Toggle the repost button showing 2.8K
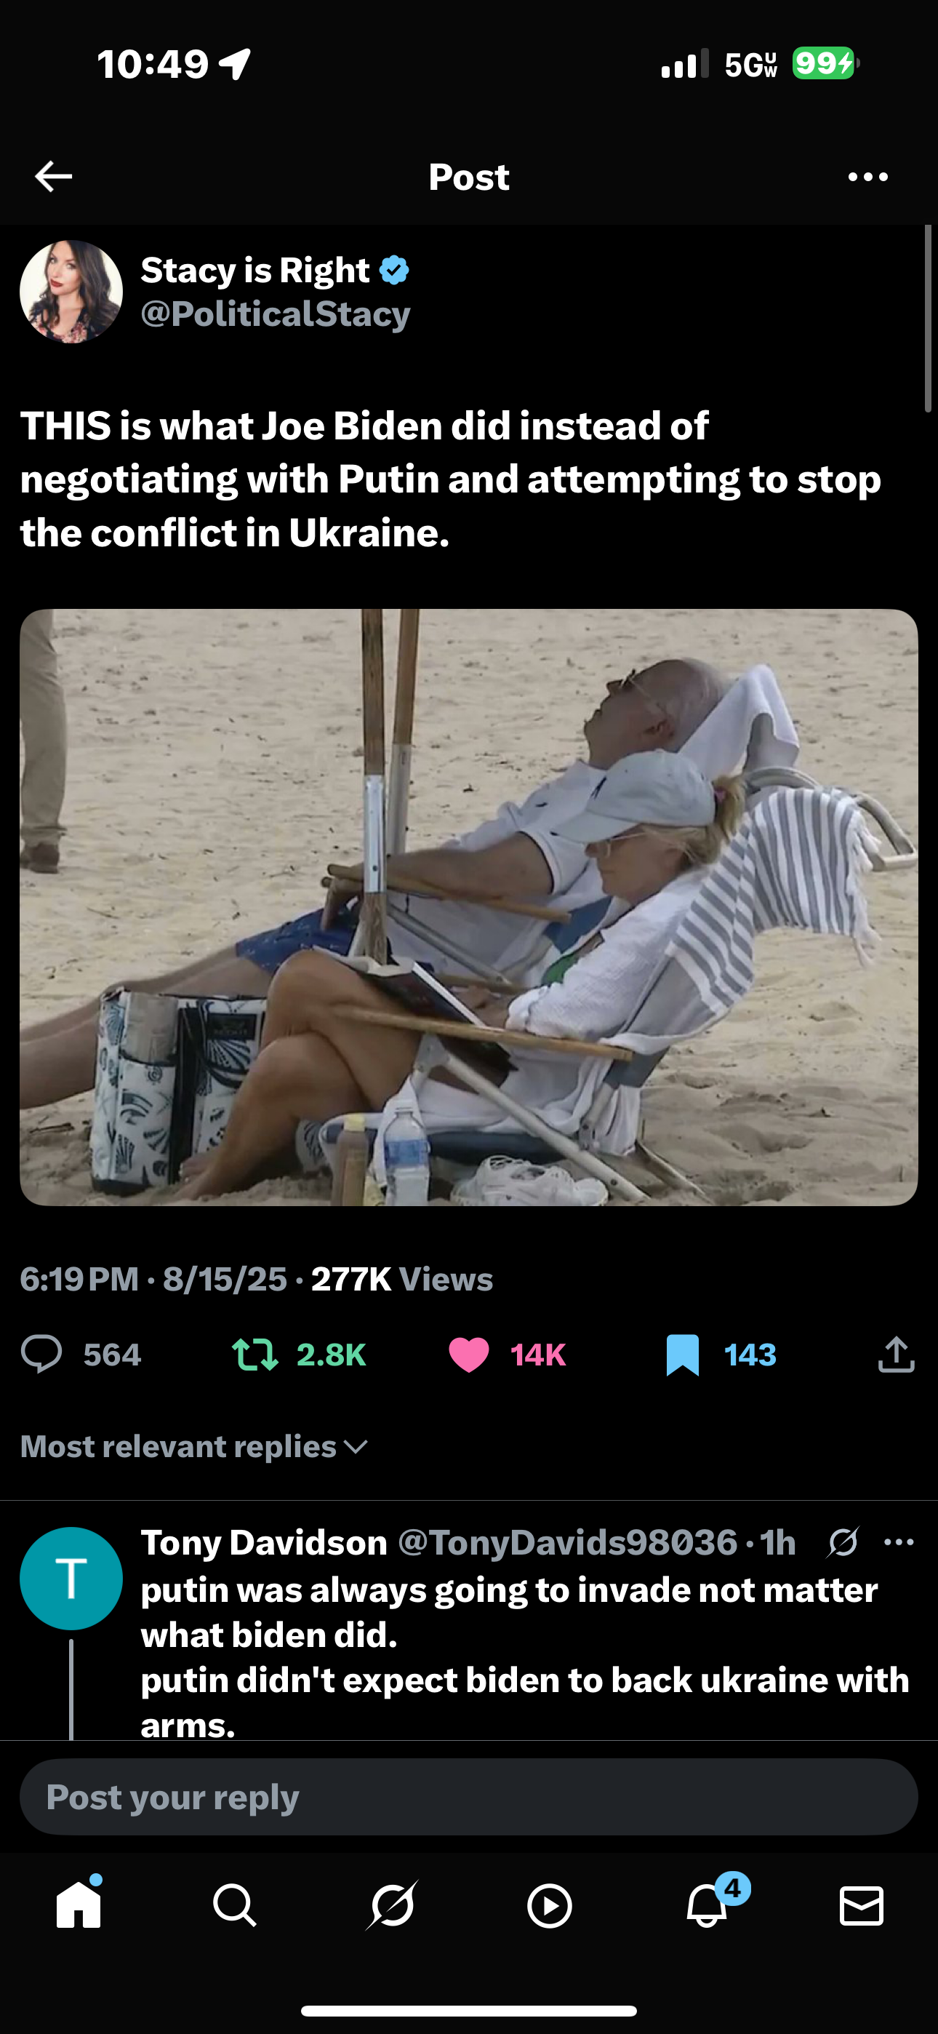The height and width of the screenshot is (2034, 938). tap(298, 1354)
